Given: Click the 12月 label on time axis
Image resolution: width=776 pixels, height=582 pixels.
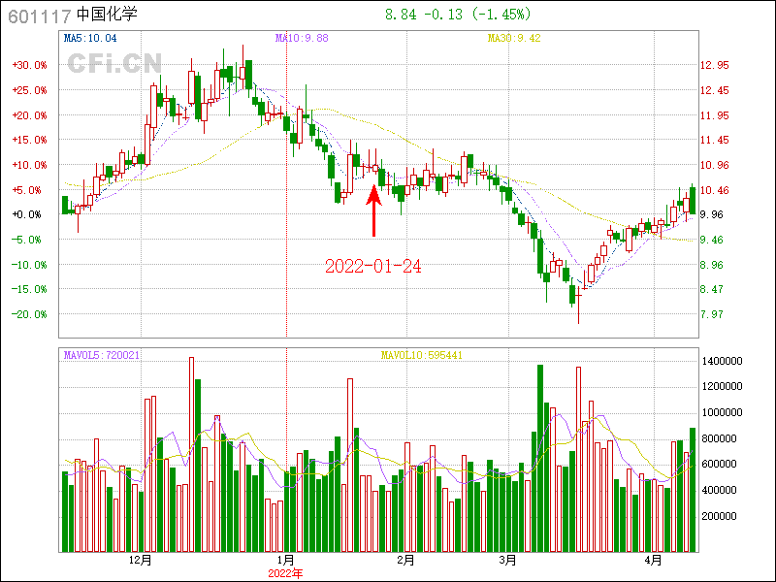Looking at the screenshot, I should pyautogui.click(x=140, y=560).
